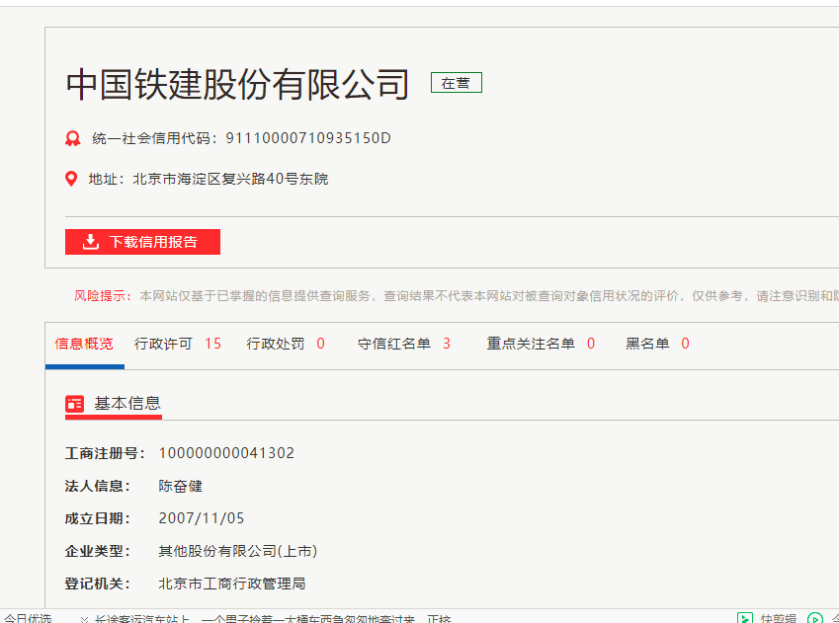Click the 法人信息 field label
Screen dimensions: 839x623
(x=98, y=486)
